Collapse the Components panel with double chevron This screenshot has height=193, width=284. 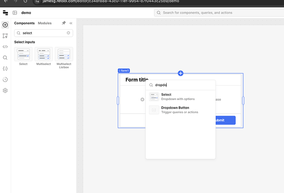71,23
